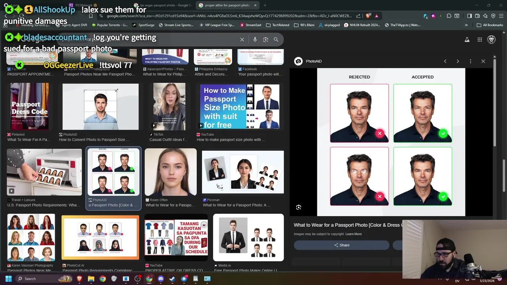Click the taskbar Search box
Screen dimensions: 507x285
tap(44, 279)
